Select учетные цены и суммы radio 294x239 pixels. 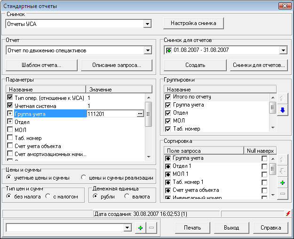8,177
